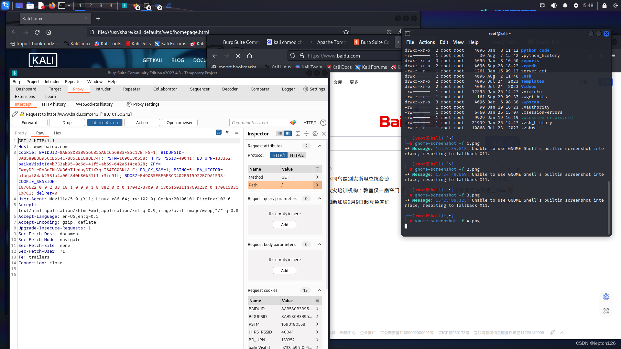Image resolution: width=621 pixels, height=349 pixels.
Task: Add a request query parameter
Action: [x=285, y=225]
